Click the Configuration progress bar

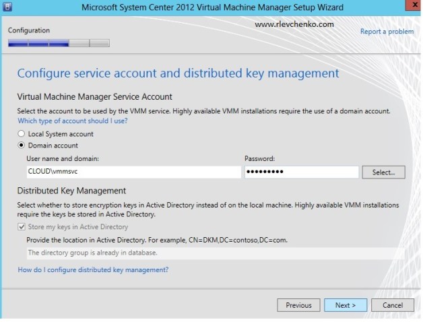pos(59,43)
